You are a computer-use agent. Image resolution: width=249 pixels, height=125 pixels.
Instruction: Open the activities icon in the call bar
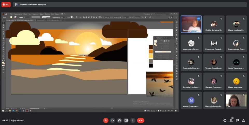[x=244, y=120]
